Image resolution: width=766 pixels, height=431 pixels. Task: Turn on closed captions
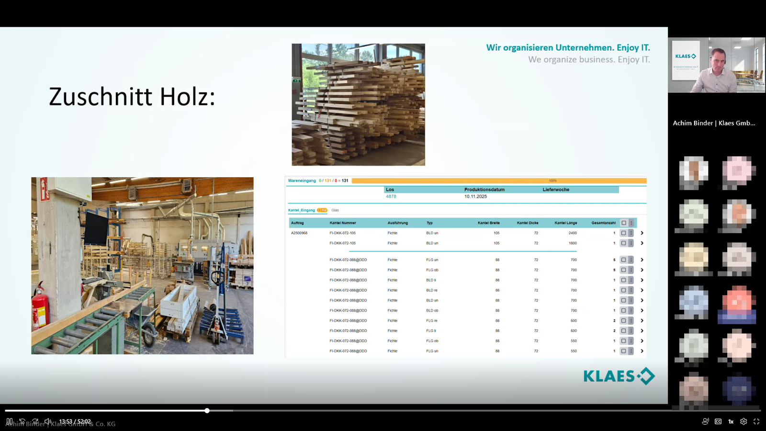tap(718, 421)
